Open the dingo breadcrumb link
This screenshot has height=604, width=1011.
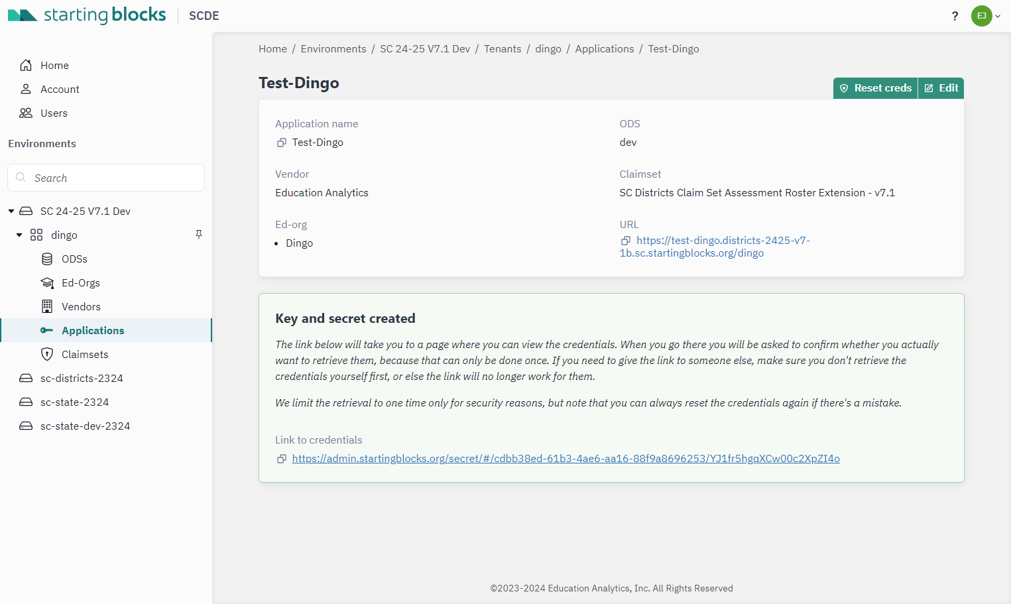click(x=548, y=48)
